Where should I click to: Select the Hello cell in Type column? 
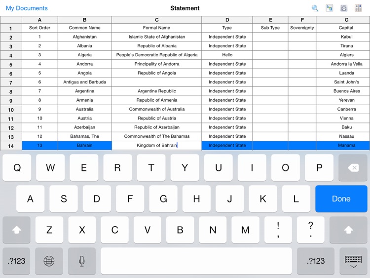[227, 55]
